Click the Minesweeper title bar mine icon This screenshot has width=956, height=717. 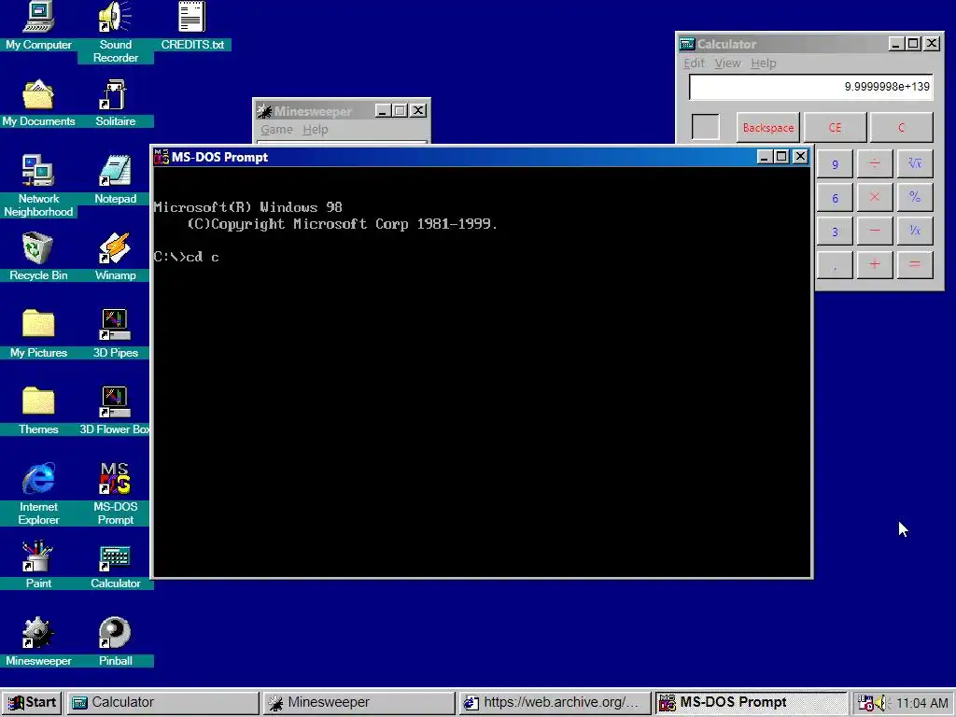click(x=264, y=111)
